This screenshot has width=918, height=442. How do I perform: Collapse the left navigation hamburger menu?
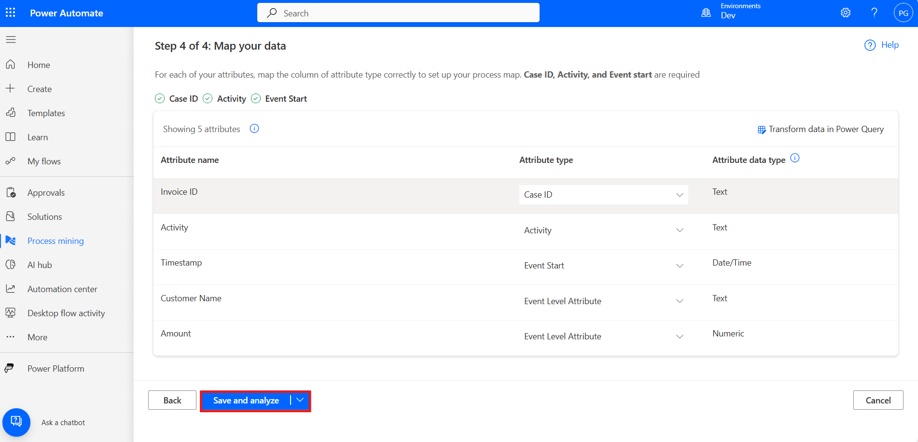click(x=11, y=40)
